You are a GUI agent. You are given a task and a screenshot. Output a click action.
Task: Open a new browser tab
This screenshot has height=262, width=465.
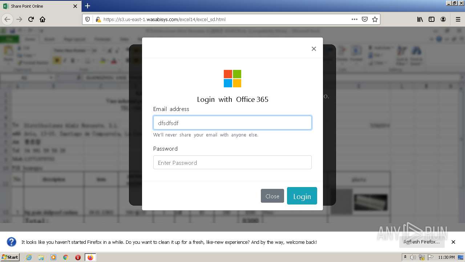pos(88,6)
